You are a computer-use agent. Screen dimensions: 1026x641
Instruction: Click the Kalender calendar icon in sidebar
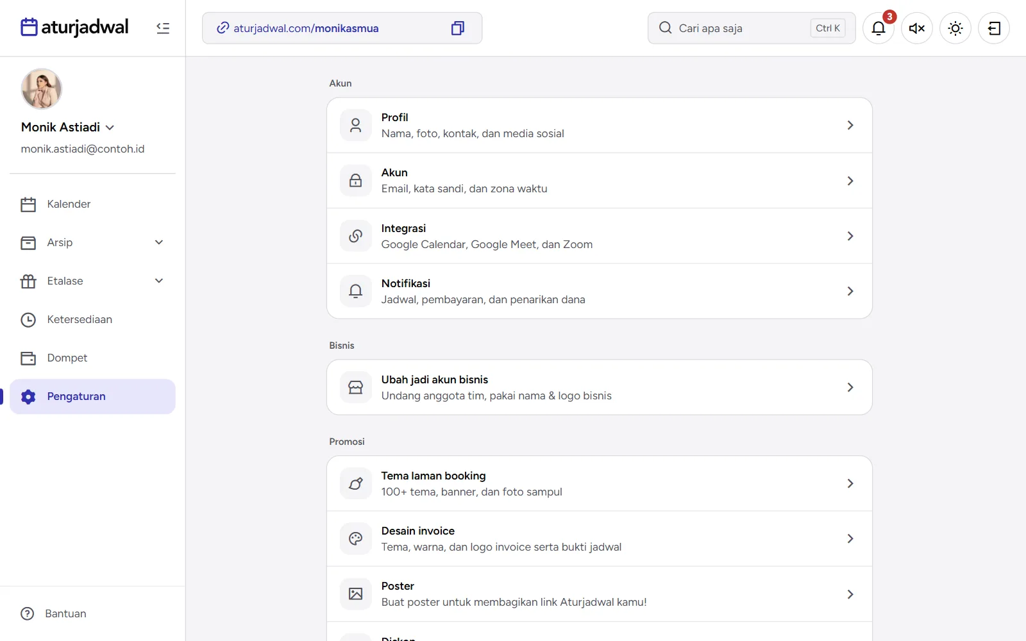(28, 204)
